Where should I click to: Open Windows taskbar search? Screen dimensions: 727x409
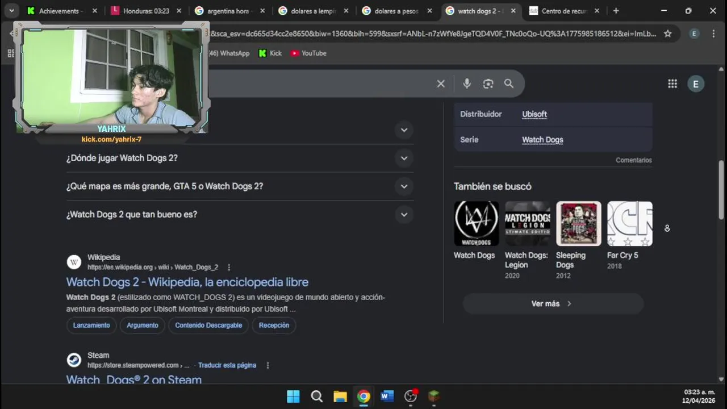317,397
